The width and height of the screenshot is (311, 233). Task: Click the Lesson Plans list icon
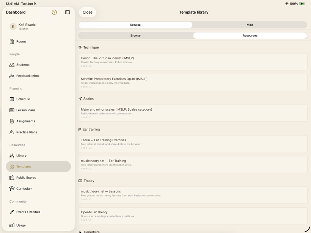click(x=12, y=110)
